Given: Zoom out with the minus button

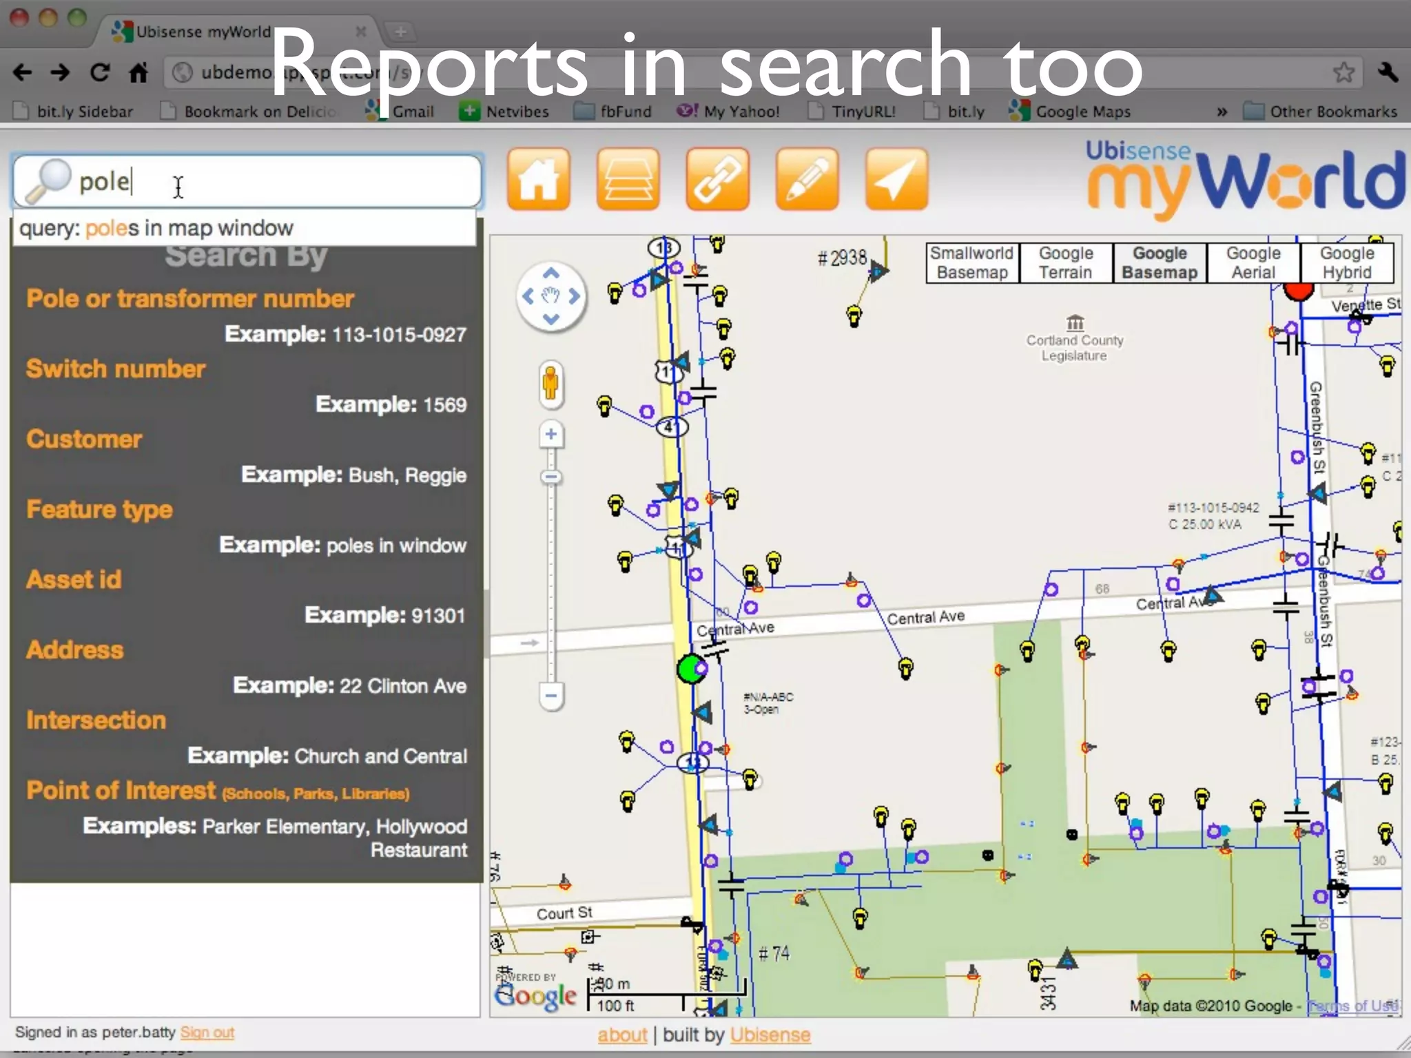Looking at the screenshot, I should 550,695.
